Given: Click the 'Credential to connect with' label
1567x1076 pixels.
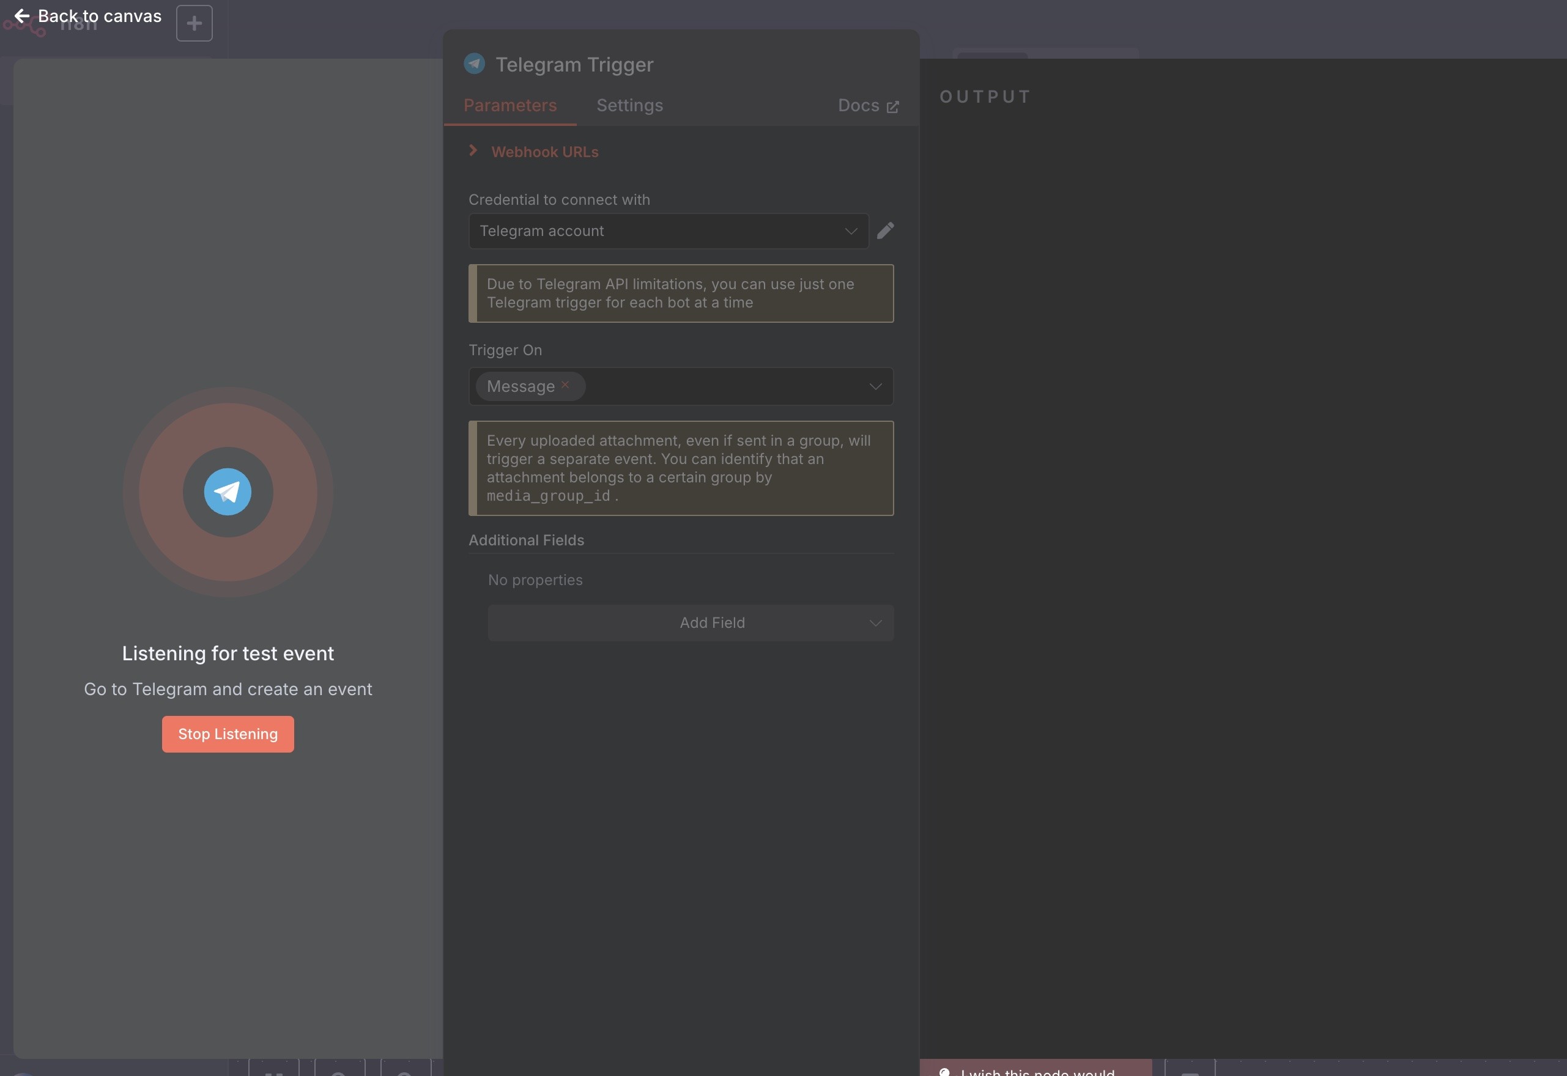Looking at the screenshot, I should [559, 199].
